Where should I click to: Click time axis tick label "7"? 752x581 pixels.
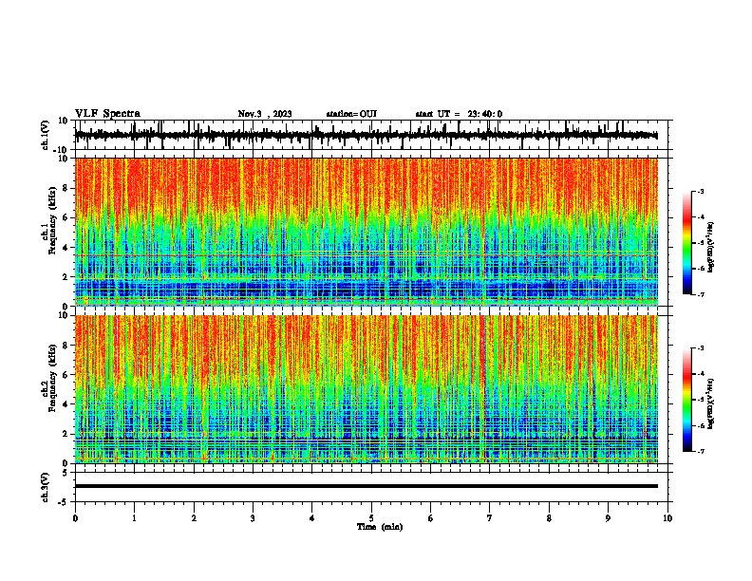tap(490, 518)
